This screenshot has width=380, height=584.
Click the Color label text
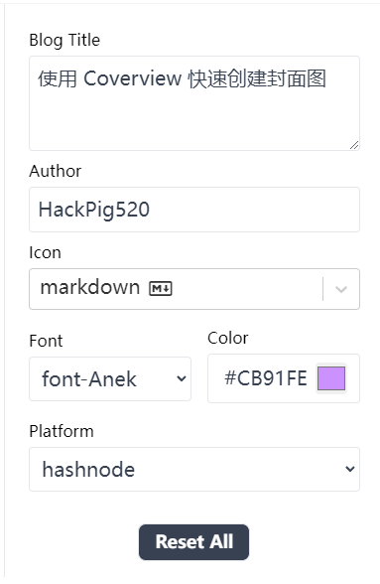pyautogui.click(x=228, y=338)
